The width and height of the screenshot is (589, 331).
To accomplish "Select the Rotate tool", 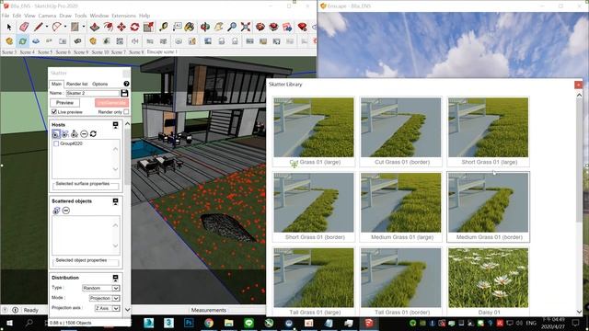I will [135, 27].
